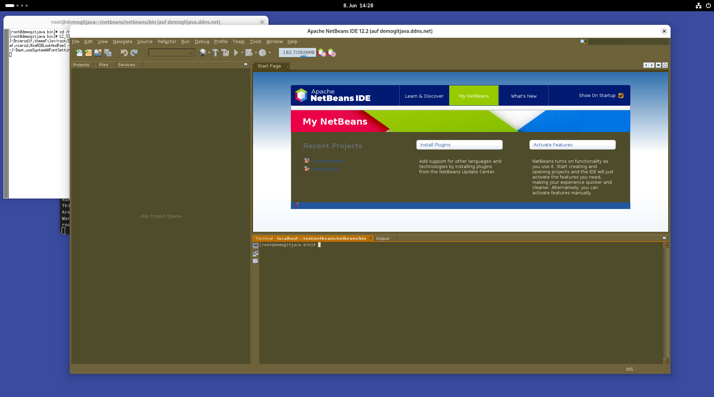Expand the Debug Project dropdown arrow

pyautogui.click(x=256, y=53)
